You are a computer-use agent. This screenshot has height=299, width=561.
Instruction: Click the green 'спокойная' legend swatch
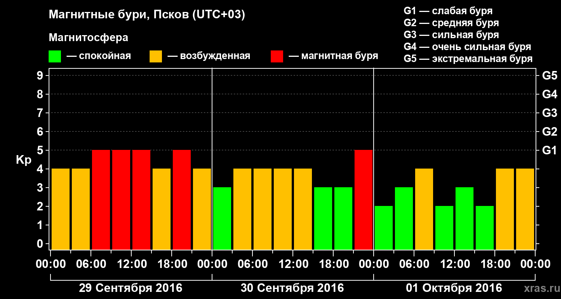pos(55,56)
